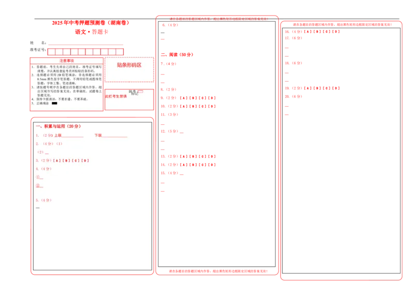The width and height of the screenshot is (414, 293).
Task: Click question label 2.（4分）（1）
Action: point(49,144)
